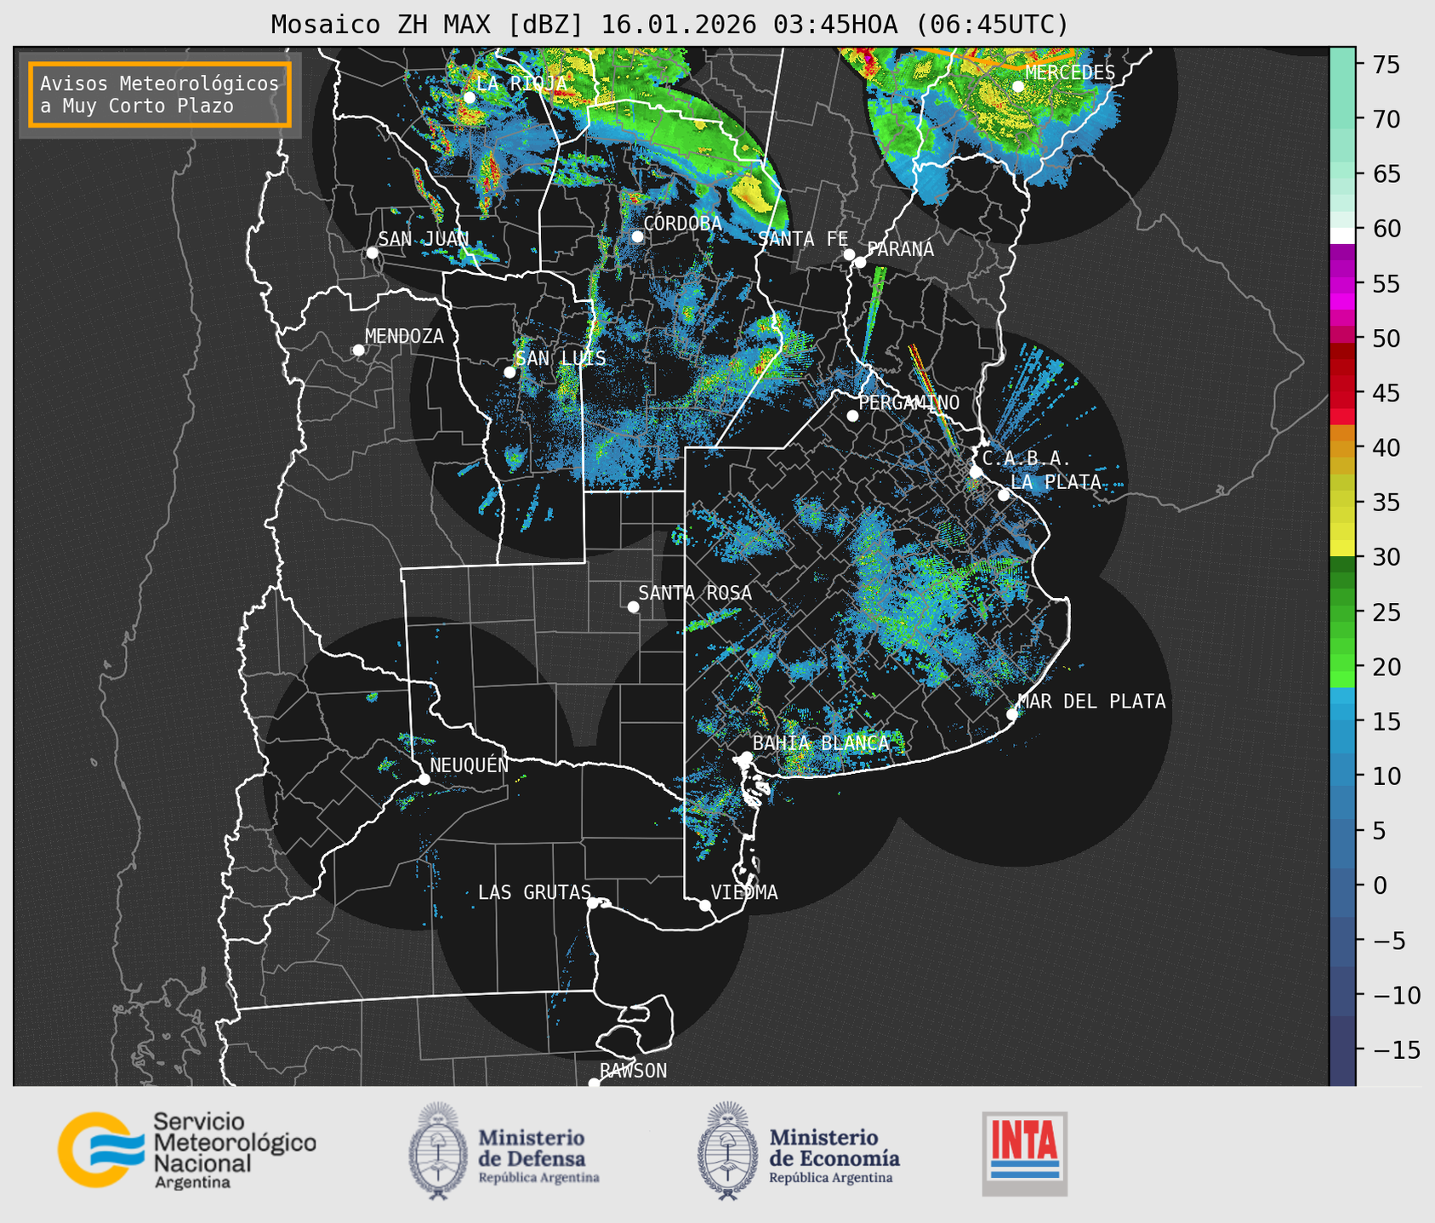Click the CÓRDOBA city marker dot
Viewport: 1435px width, 1223px height.
pyautogui.click(x=637, y=236)
